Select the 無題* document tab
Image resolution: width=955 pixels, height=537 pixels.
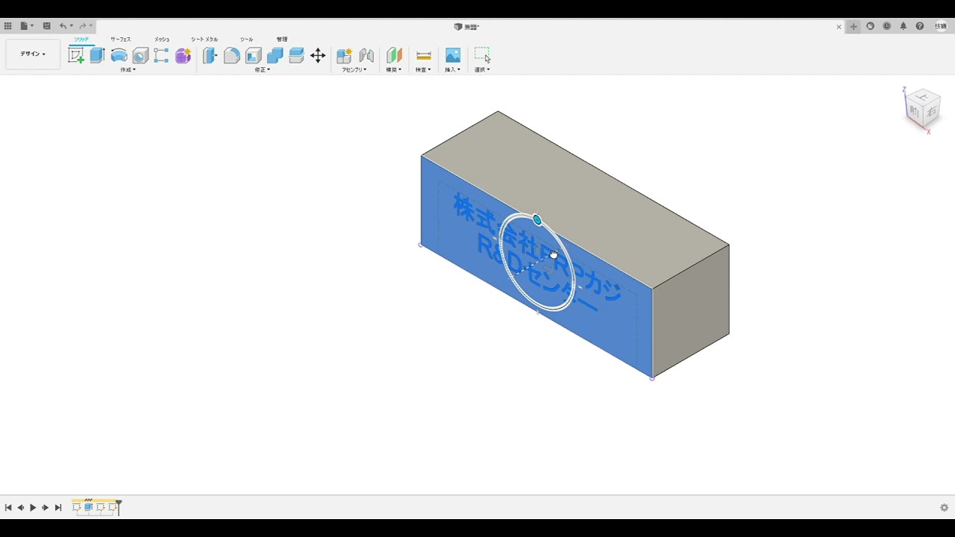(467, 26)
